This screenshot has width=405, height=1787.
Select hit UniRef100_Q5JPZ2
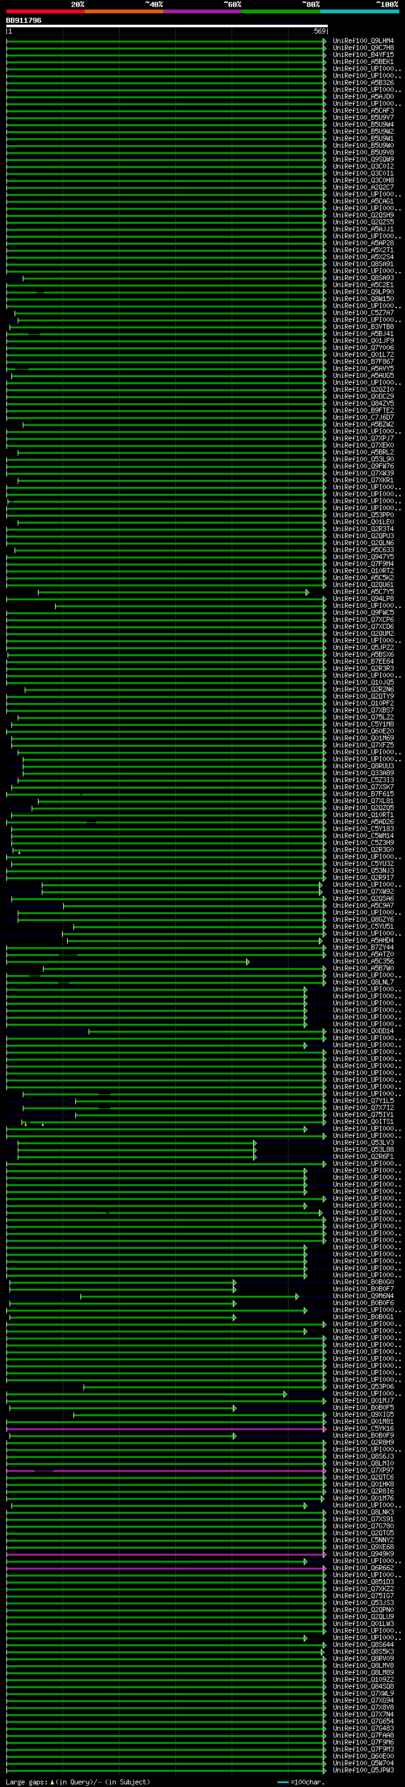[x=363, y=647]
